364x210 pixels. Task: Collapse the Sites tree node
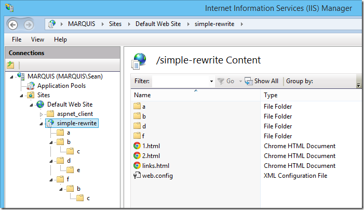click(x=22, y=96)
